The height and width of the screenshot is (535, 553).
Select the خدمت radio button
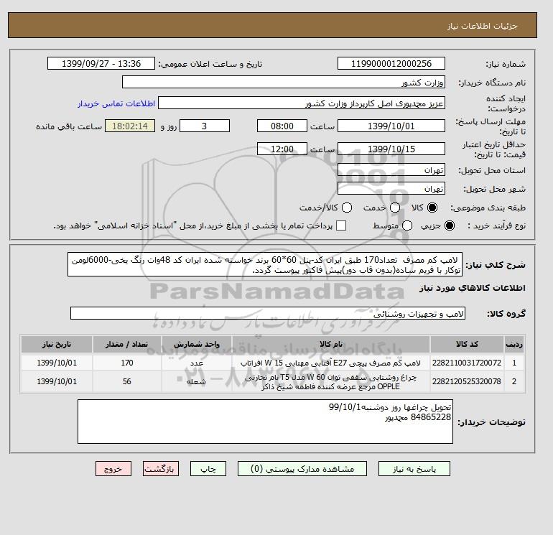(395, 208)
